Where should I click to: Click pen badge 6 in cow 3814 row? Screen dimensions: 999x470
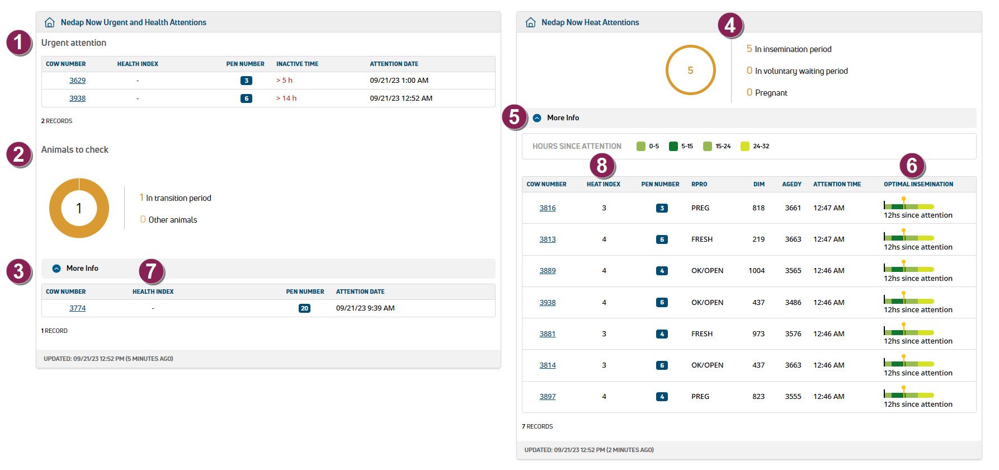[x=662, y=365]
